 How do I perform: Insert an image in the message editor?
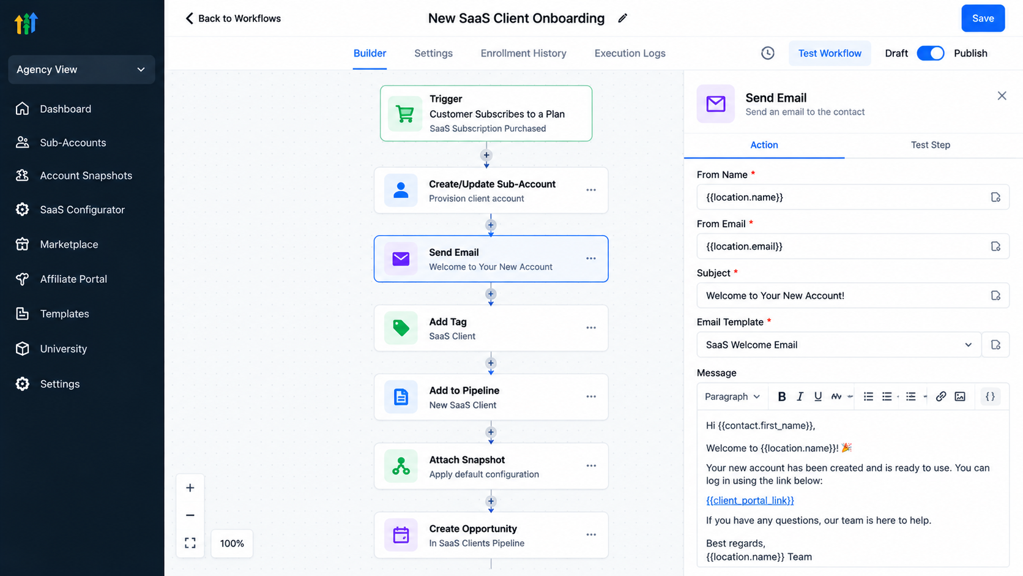pos(960,397)
